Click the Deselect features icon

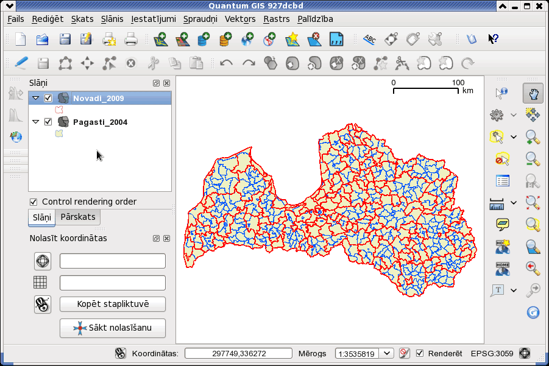(502, 159)
